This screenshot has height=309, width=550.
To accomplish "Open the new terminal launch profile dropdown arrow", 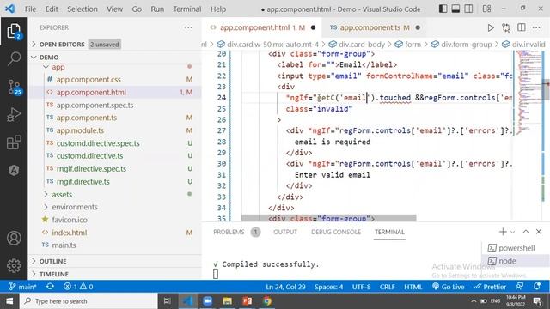I will pos(512,232).
